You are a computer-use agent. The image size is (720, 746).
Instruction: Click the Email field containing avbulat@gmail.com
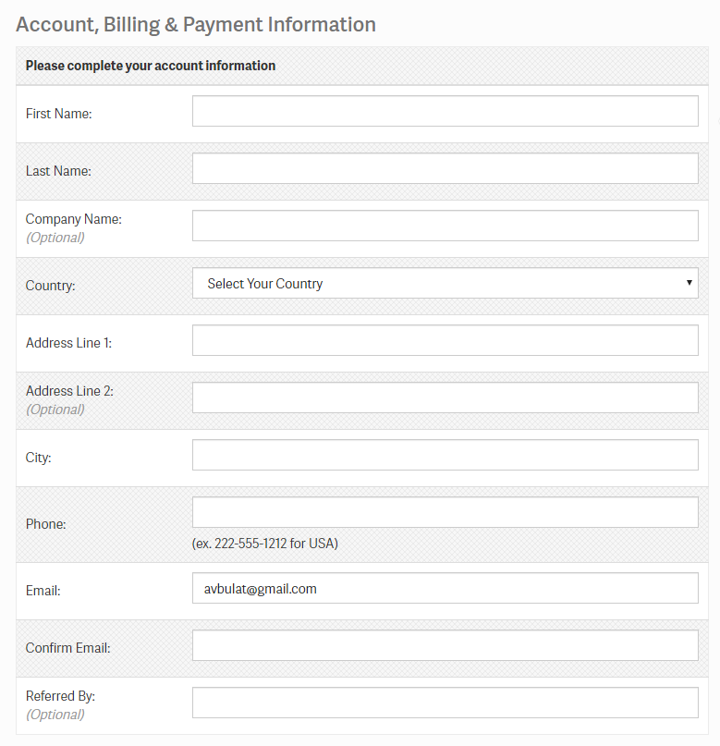(x=445, y=588)
